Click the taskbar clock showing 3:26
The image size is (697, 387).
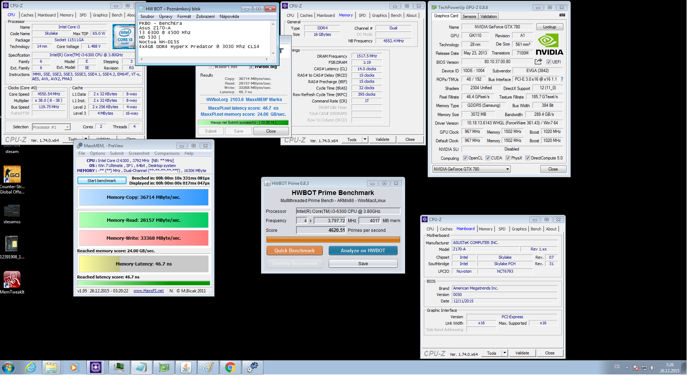click(x=669, y=368)
